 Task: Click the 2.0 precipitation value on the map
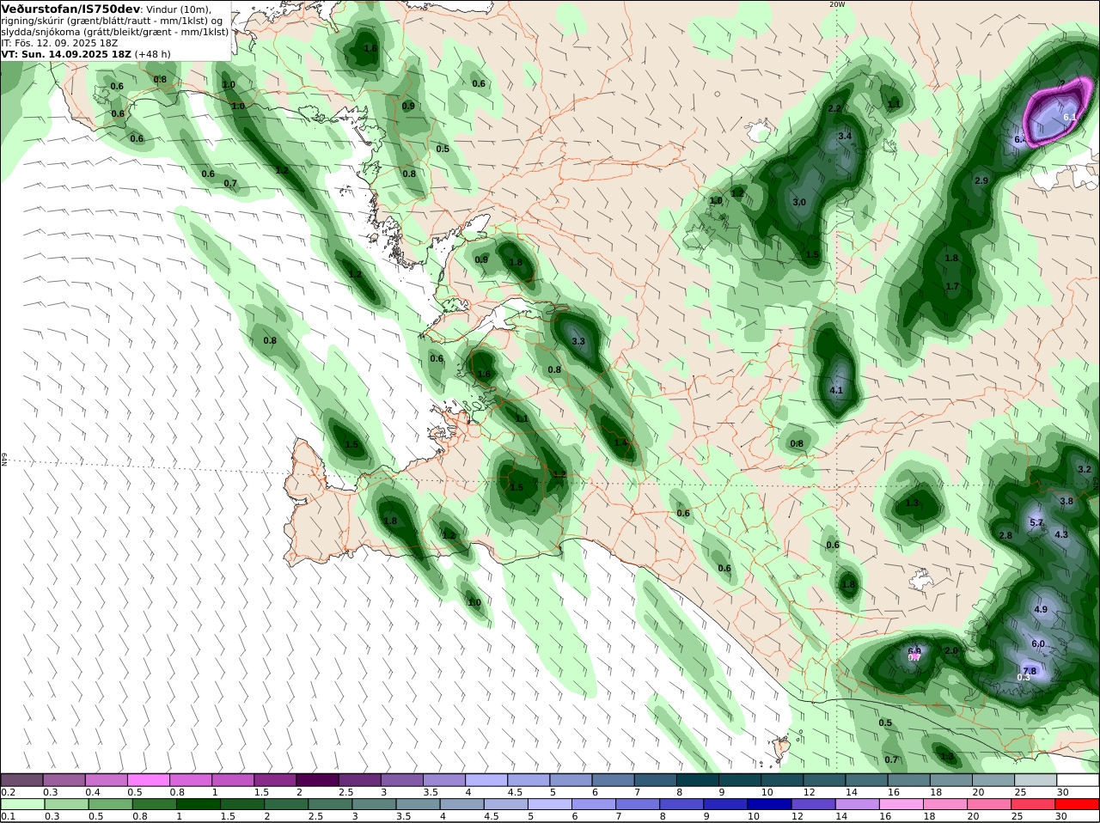(951, 652)
